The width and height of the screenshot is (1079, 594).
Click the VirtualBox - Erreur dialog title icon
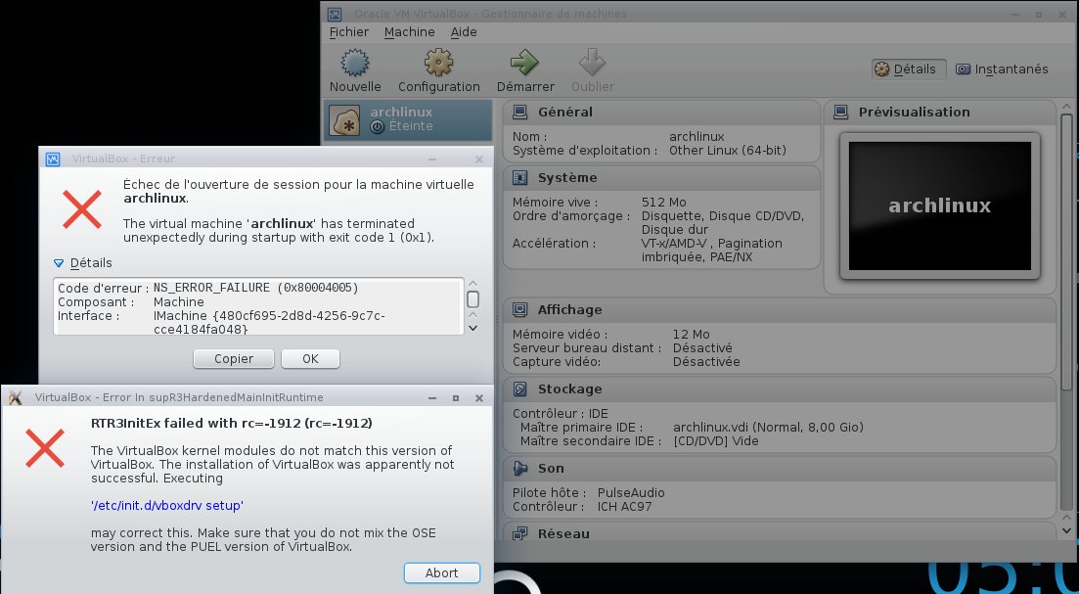pos(53,159)
